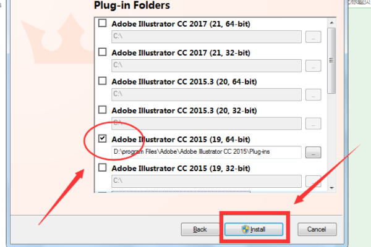Enable Illustrator CC 2015.3 64-bit option
This screenshot has height=247, width=371.
[x=102, y=81]
